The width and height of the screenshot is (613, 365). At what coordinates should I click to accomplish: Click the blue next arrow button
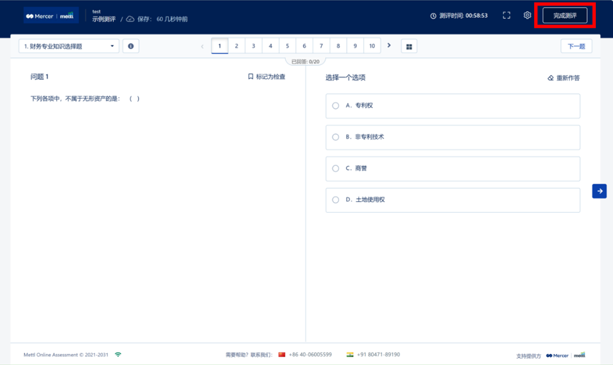click(599, 191)
